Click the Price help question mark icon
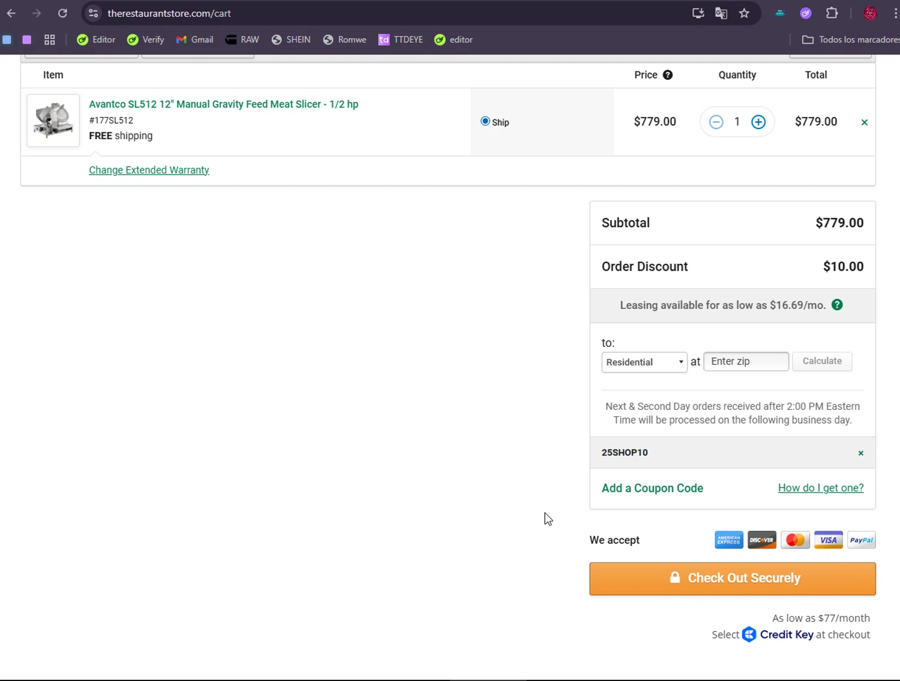Image resolution: width=900 pixels, height=681 pixels. (x=668, y=75)
